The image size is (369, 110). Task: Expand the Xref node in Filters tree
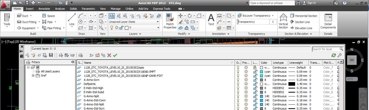(x=33, y=75)
